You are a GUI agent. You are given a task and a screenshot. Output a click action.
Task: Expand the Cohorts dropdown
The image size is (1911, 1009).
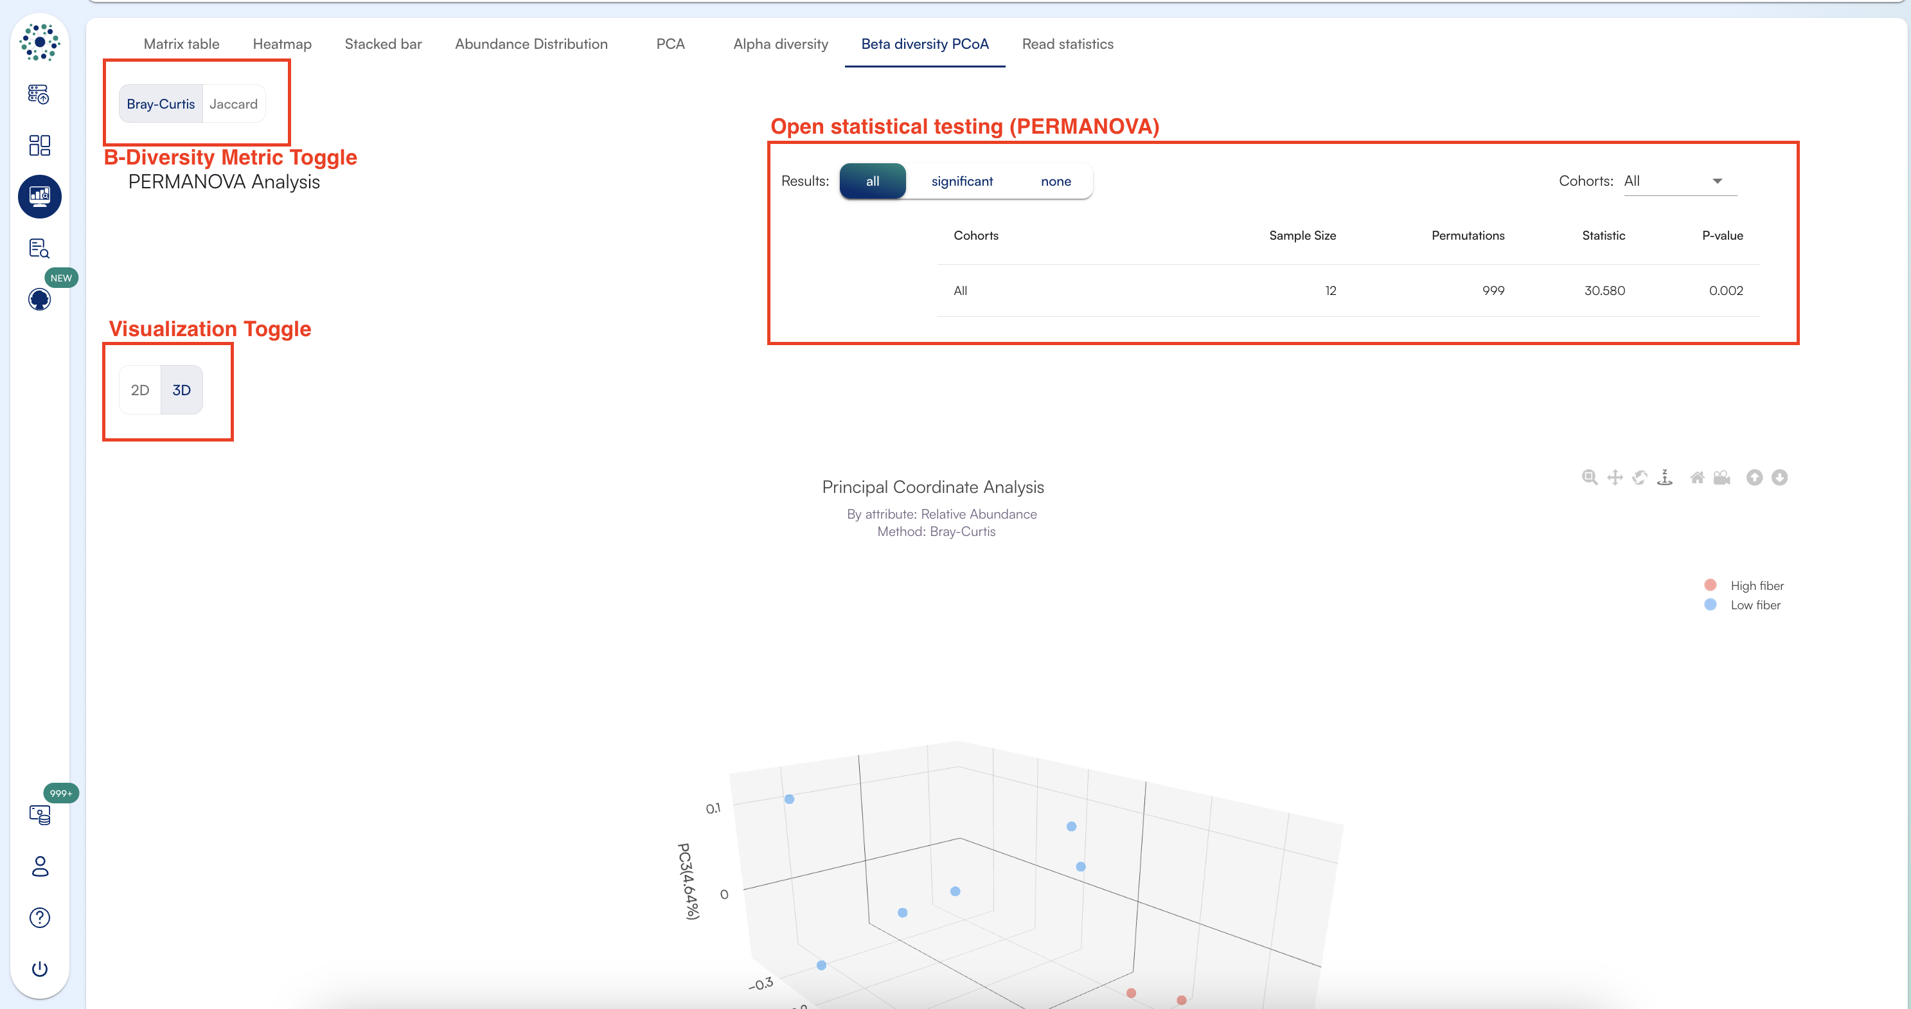tap(1669, 181)
